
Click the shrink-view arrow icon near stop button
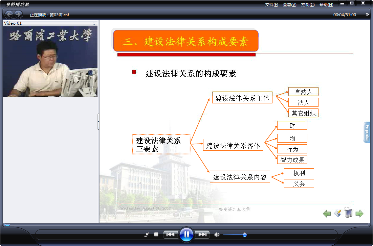147,235
